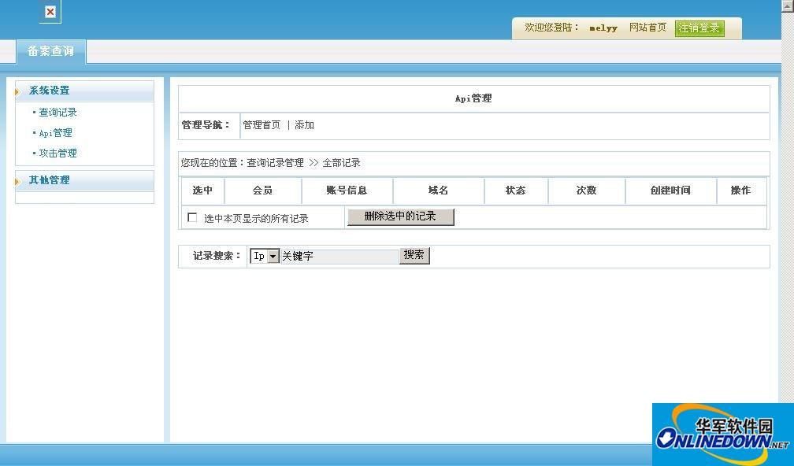This screenshot has height=466, width=794.
Task: Click the 关键字 search input field
Action: 339,257
